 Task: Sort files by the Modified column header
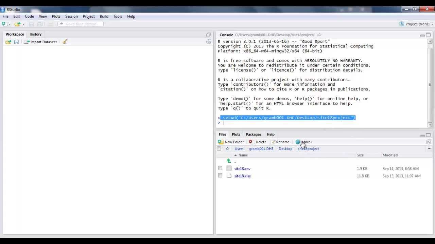[x=390, y=155]
